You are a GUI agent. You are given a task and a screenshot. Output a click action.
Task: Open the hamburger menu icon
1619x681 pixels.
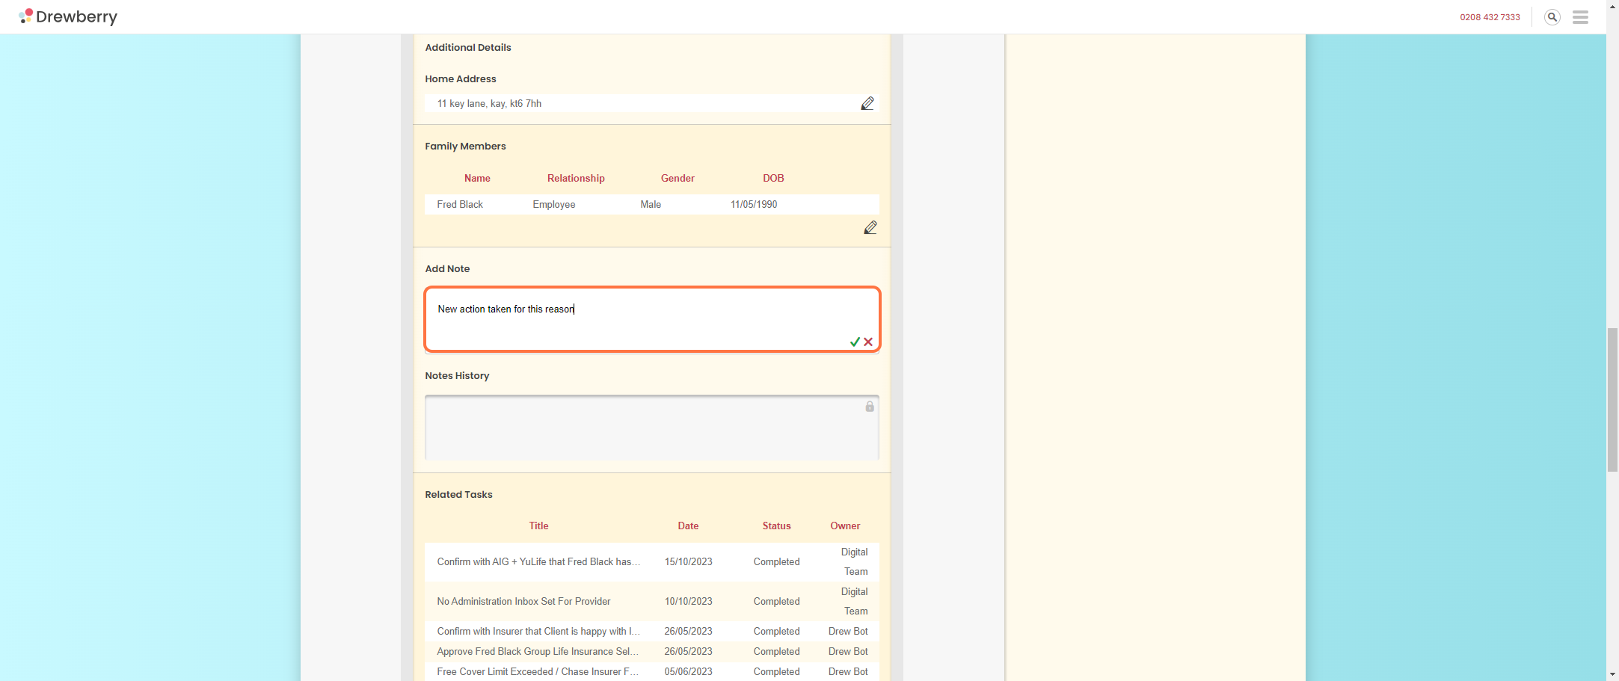(x=1580, y=17)
